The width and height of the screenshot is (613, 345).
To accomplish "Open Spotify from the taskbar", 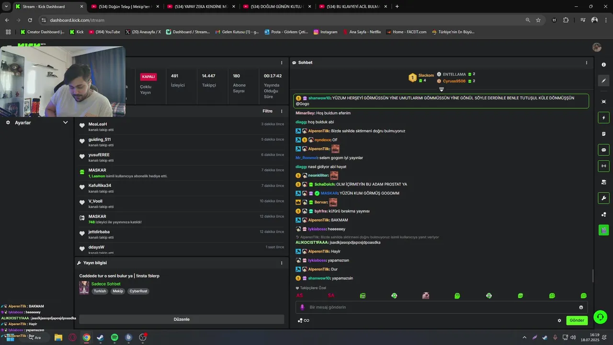I will [x=114, y=337].
